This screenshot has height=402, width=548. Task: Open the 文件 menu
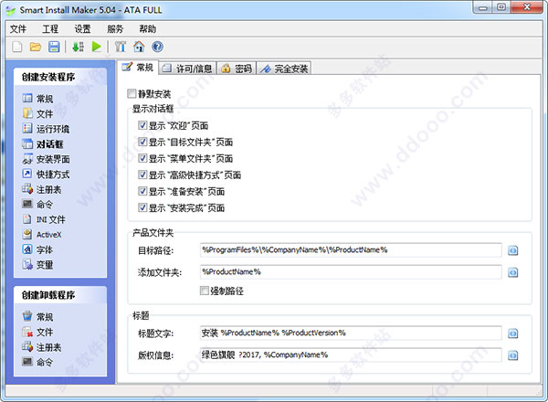pos(18,28)
